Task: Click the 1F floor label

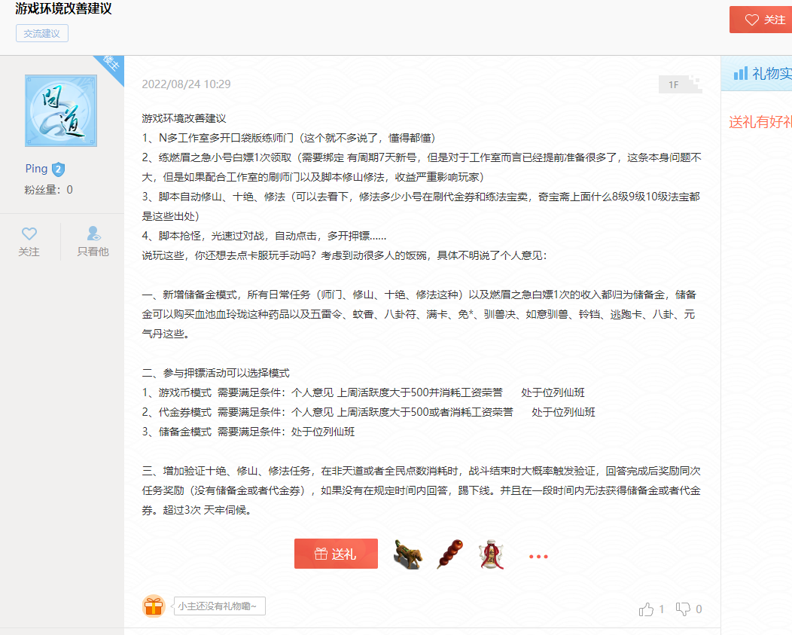Action: click(x=674, y=84)
